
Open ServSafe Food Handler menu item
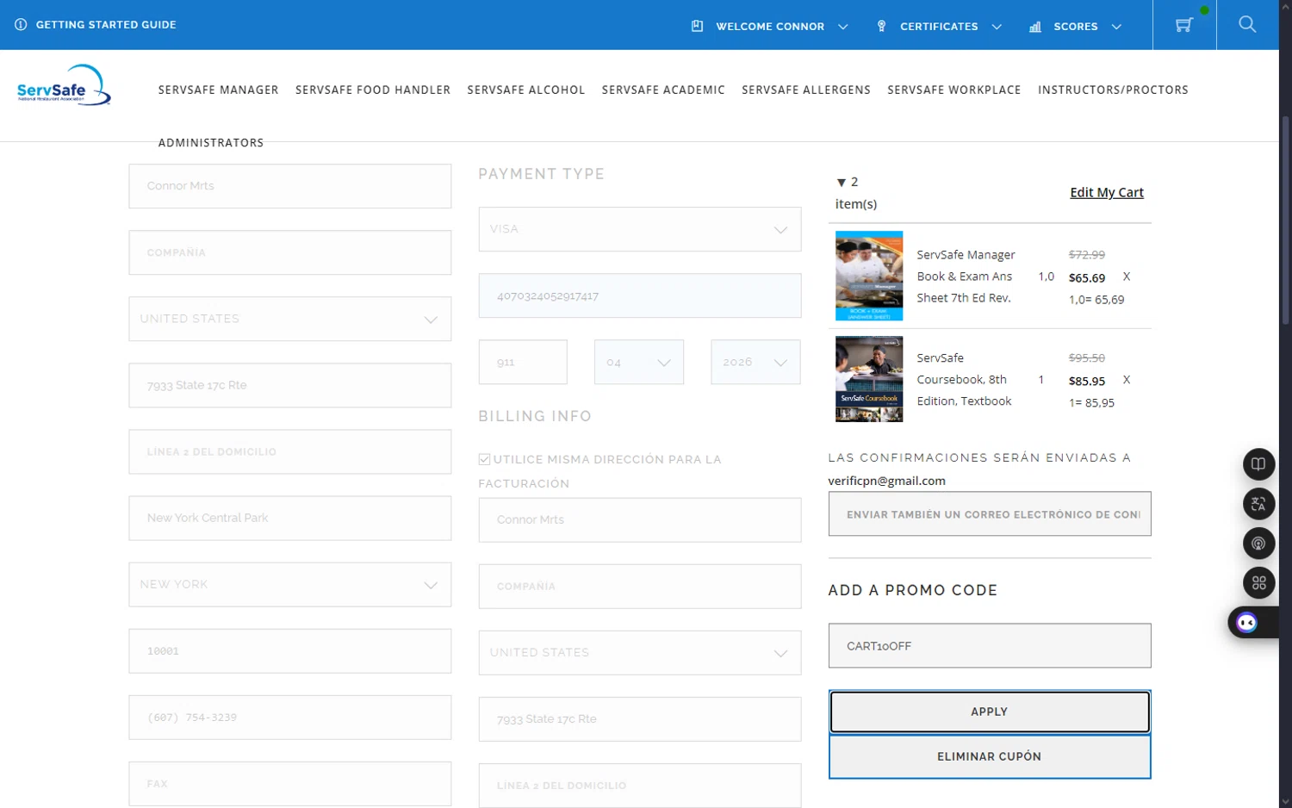pyautogui.click(x=372, y=90)
